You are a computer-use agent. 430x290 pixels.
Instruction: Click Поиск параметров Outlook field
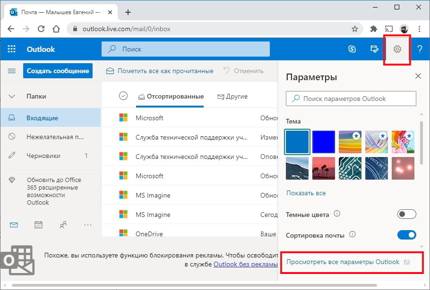(351, 99)
